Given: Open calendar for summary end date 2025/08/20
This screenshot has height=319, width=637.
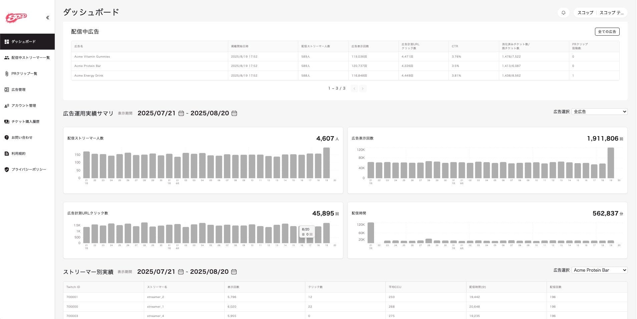Looking at the screenshot, I should 234,114.
